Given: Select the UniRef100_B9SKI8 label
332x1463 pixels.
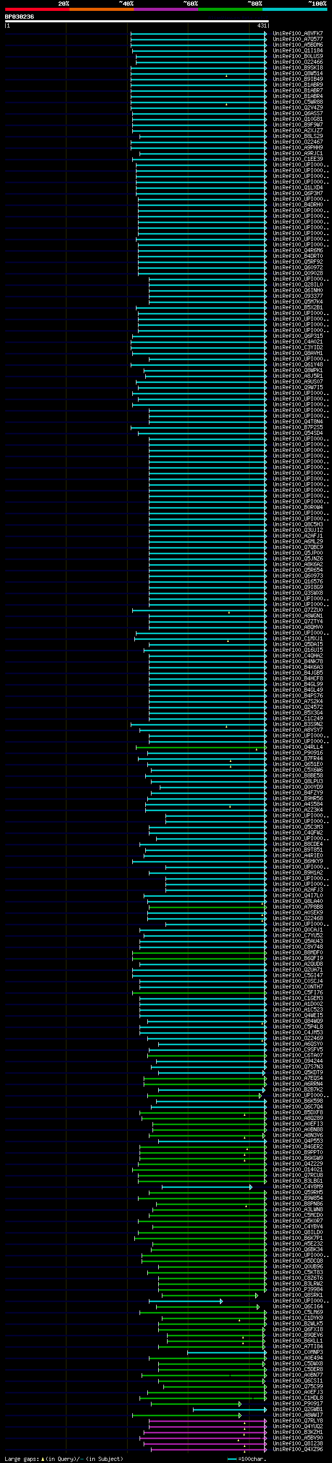Looking at the screenshot, I should [298, 67].
